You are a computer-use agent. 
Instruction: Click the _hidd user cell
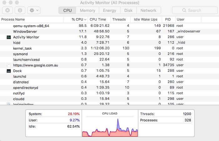pyautogui.click(x=181, y=42)
